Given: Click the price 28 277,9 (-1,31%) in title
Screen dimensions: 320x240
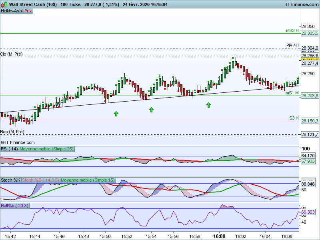Looking at the screenshot, I should pos(102,4).
